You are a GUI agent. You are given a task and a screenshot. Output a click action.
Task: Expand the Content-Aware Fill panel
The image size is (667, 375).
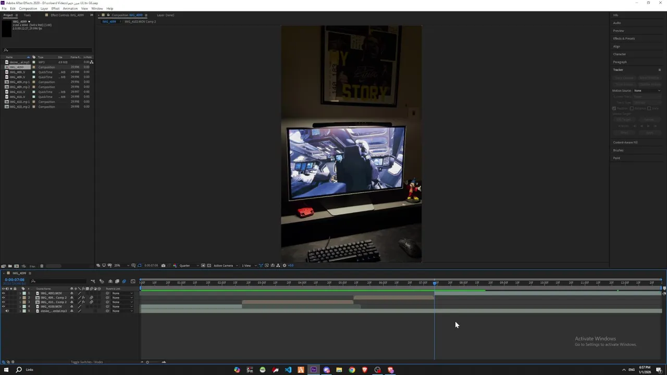(625, 142)
